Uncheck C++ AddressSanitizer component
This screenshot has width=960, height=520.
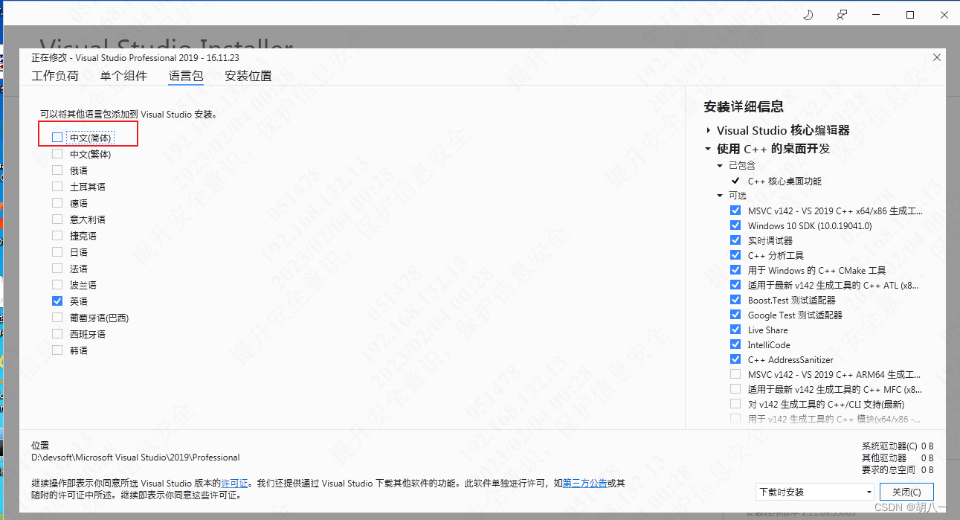735,359
